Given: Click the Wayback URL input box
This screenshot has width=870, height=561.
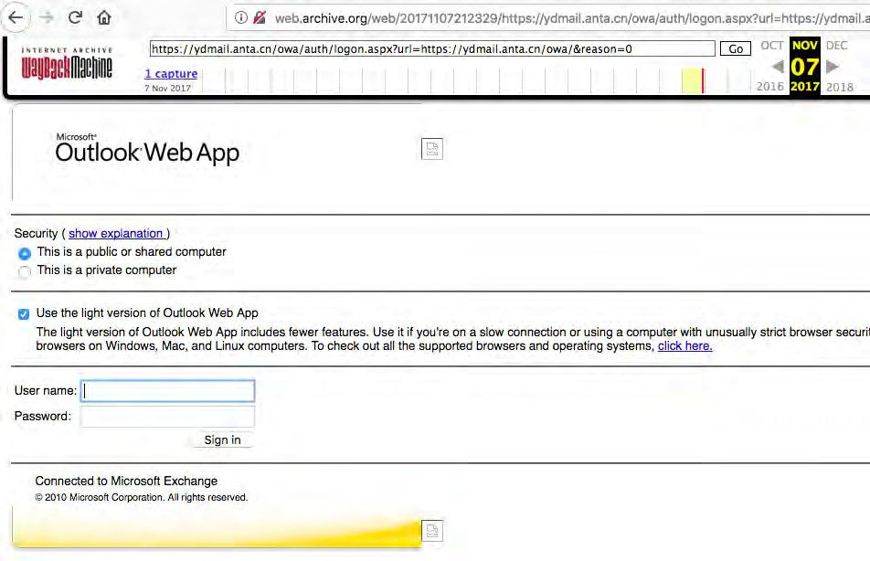Looking at the screenshot, I should point(432,48).
